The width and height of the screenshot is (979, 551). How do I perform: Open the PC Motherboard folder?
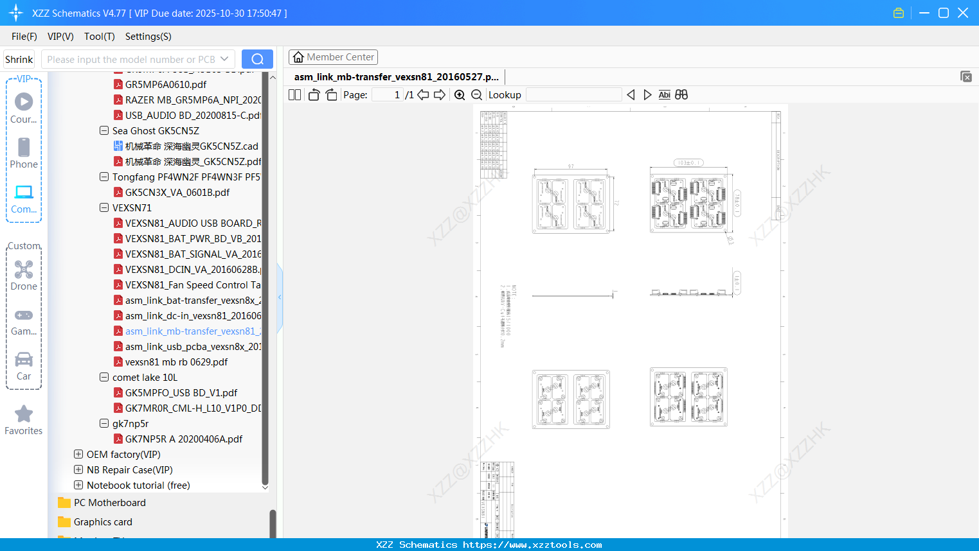pos(109,503)
